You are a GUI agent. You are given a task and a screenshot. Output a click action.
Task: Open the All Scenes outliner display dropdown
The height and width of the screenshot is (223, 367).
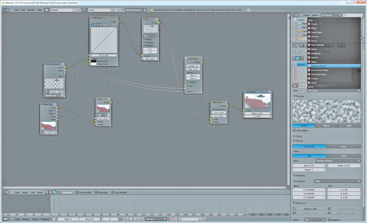click(331, 15)
